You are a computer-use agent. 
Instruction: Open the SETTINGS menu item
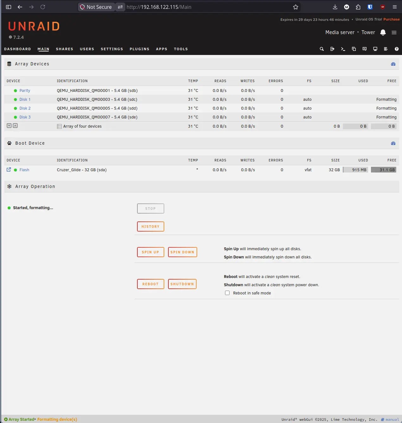tap(112, 49)
